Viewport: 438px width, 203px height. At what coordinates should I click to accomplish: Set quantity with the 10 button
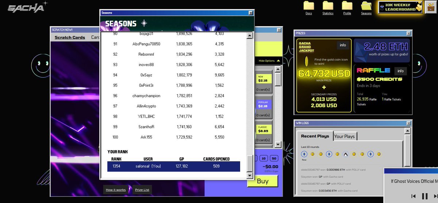point(263,158)
